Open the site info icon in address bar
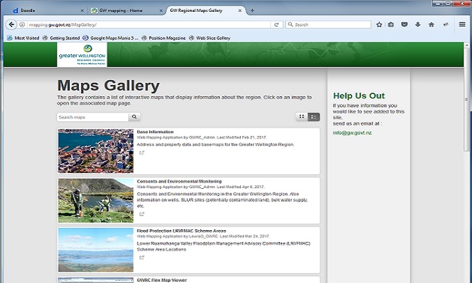 point(22,24)
